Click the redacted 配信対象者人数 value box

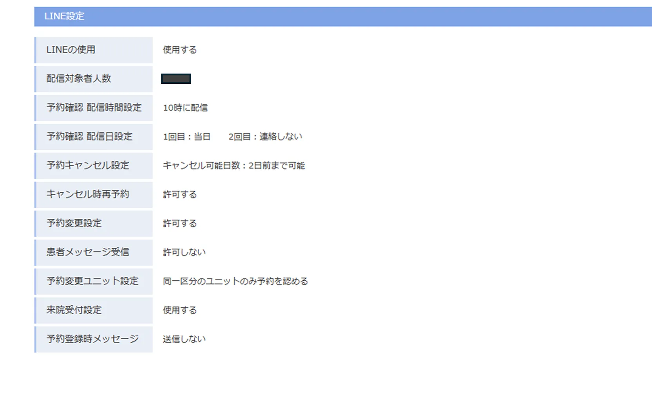[x=176, y=79]
